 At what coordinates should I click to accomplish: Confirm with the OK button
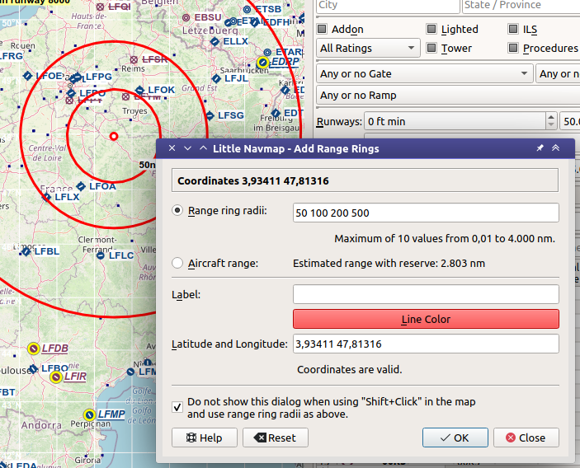[455, 438]
